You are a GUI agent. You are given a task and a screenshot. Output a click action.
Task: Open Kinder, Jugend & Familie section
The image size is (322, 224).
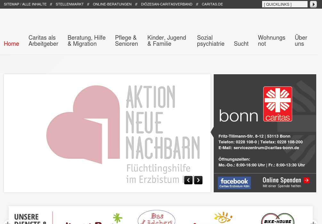[167, 41]
